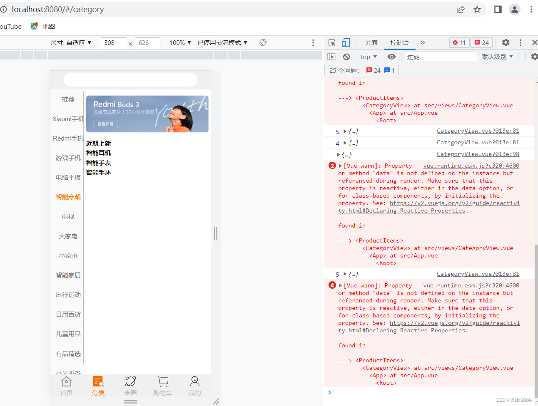The width and height of the screenshot is (538, 406).
Task: Click the 25 个问题 issues summary
Action: click(x=361, y=70)
